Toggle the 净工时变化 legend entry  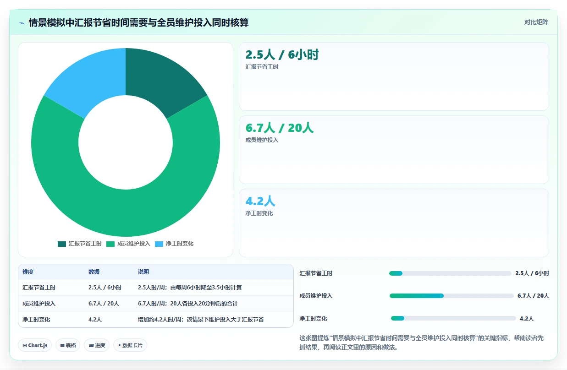174,244
